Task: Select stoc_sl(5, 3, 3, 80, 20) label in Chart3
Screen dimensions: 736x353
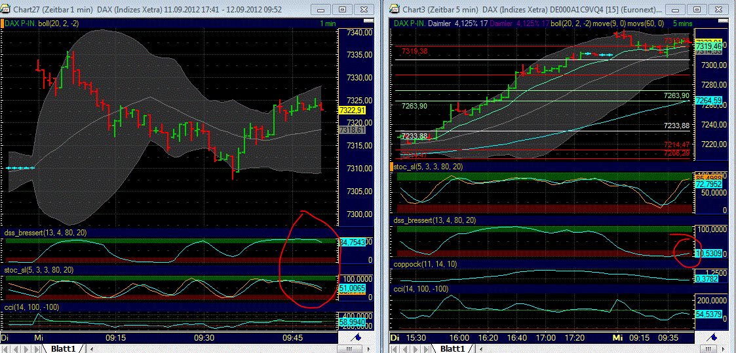Action: (429, 166)
